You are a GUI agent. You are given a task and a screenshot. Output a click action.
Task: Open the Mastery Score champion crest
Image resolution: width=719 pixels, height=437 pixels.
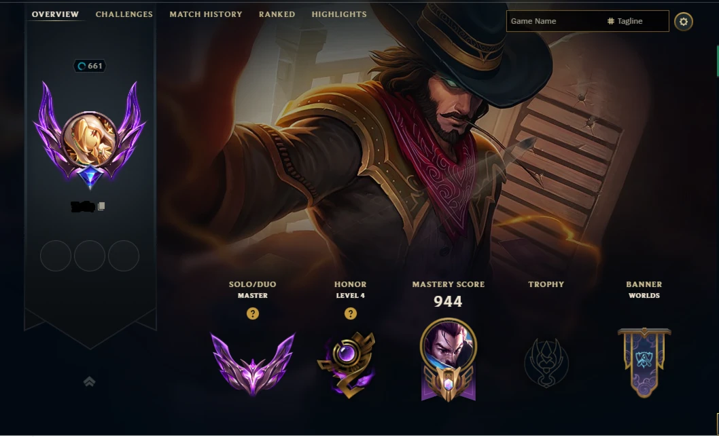449,360
